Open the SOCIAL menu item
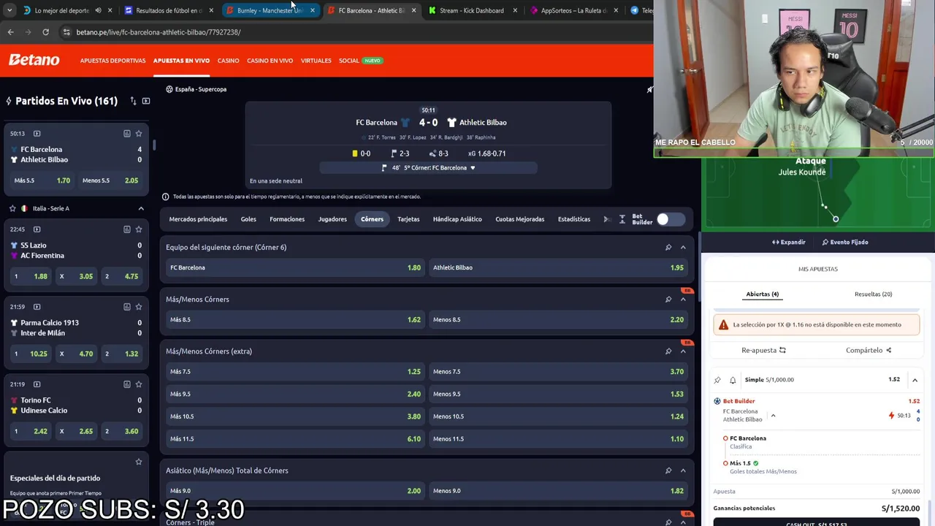Image resolution: width=935 pixels, height=526 pixels. [349, 61]
